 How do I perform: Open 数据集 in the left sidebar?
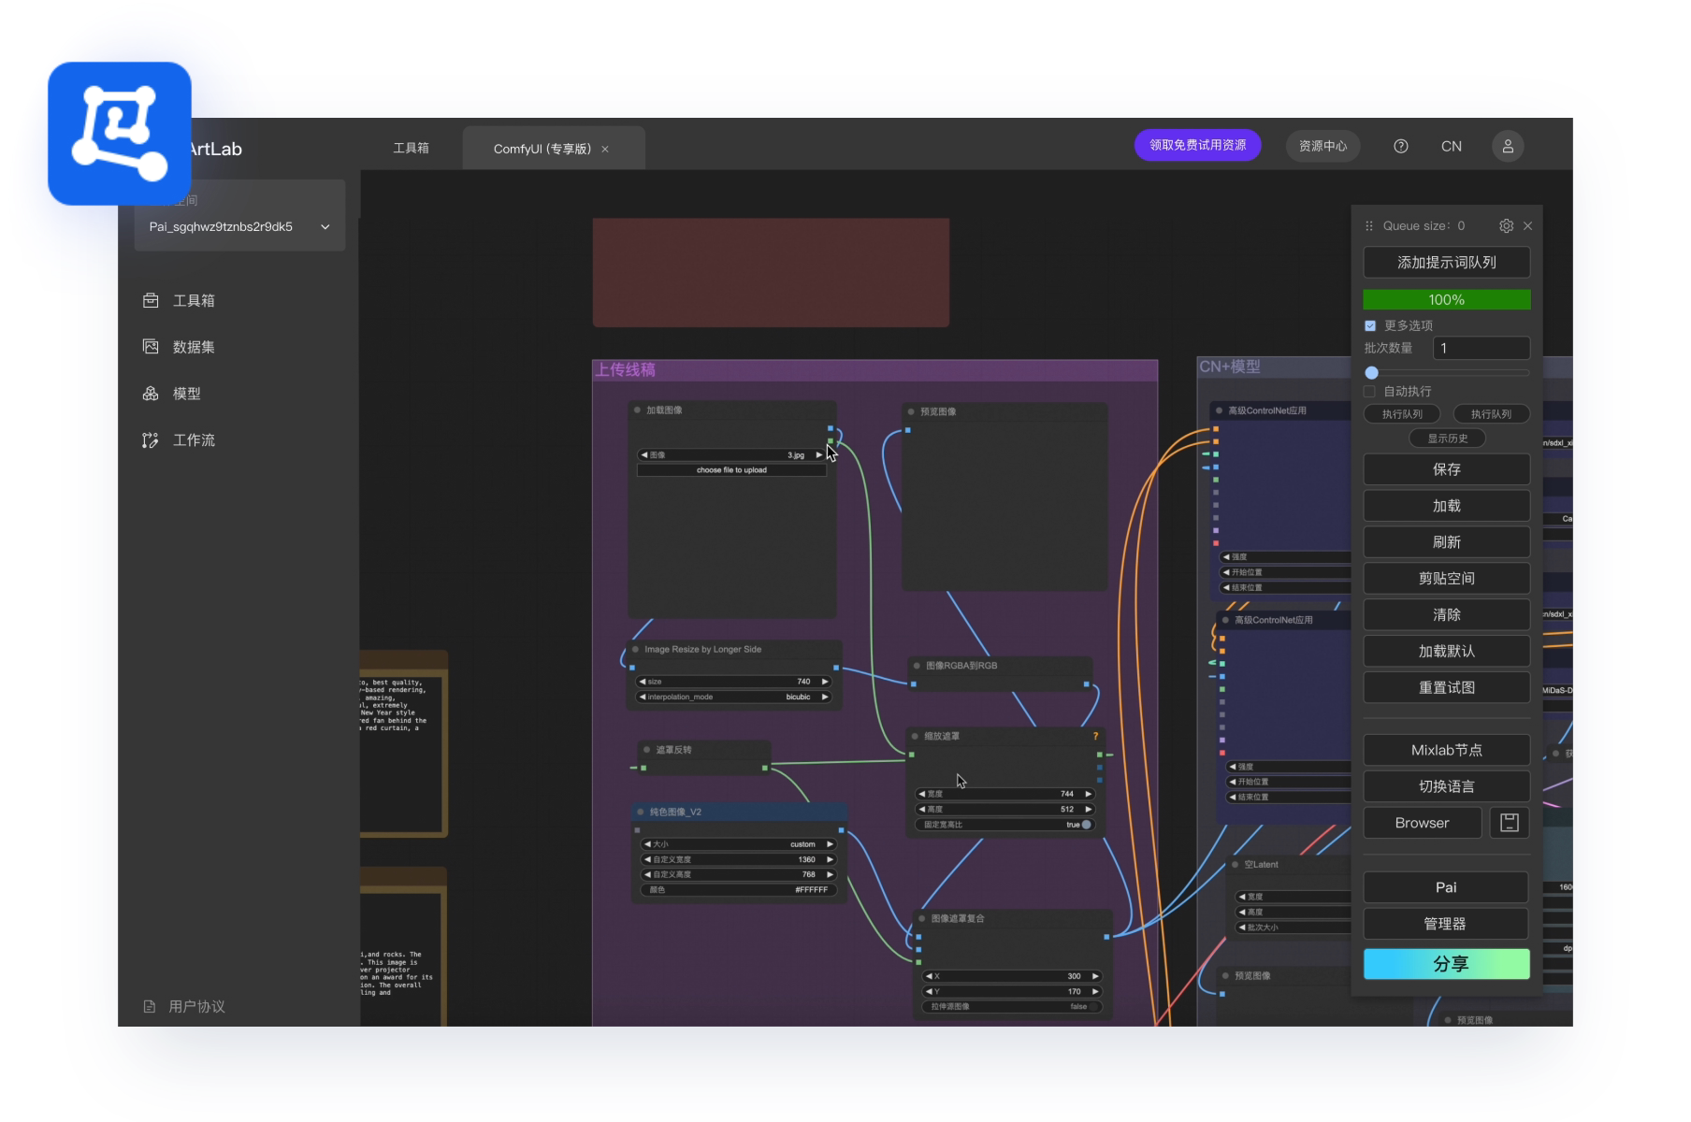tap(194, 347)
